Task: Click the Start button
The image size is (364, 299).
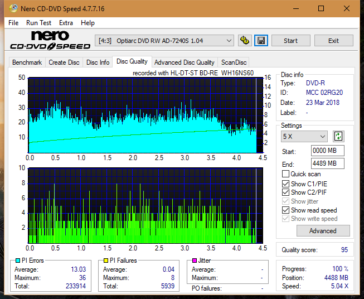Action: [x=290, y=41]
